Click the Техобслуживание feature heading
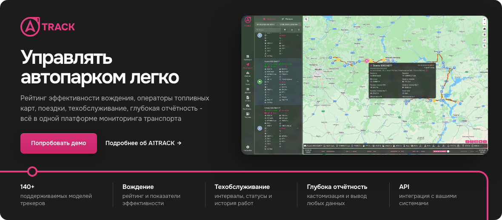 242,187
